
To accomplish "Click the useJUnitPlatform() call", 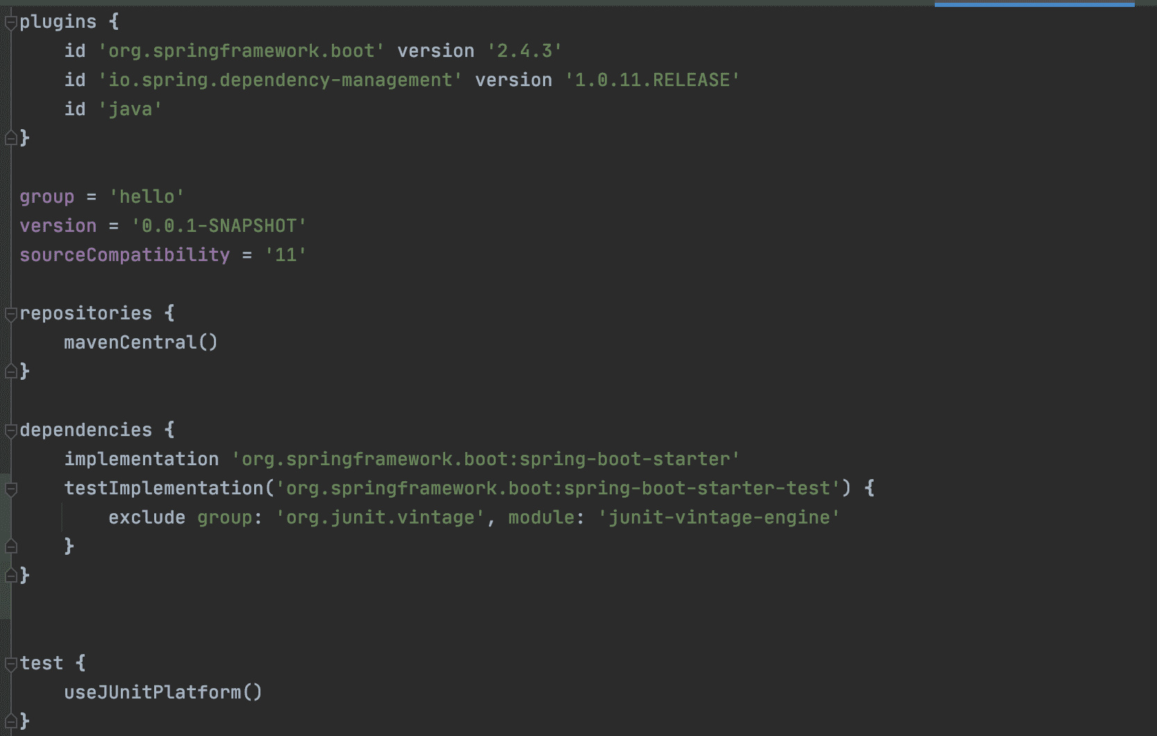I will point(163,692).
